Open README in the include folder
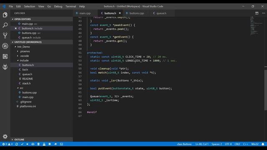Screen dimensions: 267x150 tap(42, 79)
